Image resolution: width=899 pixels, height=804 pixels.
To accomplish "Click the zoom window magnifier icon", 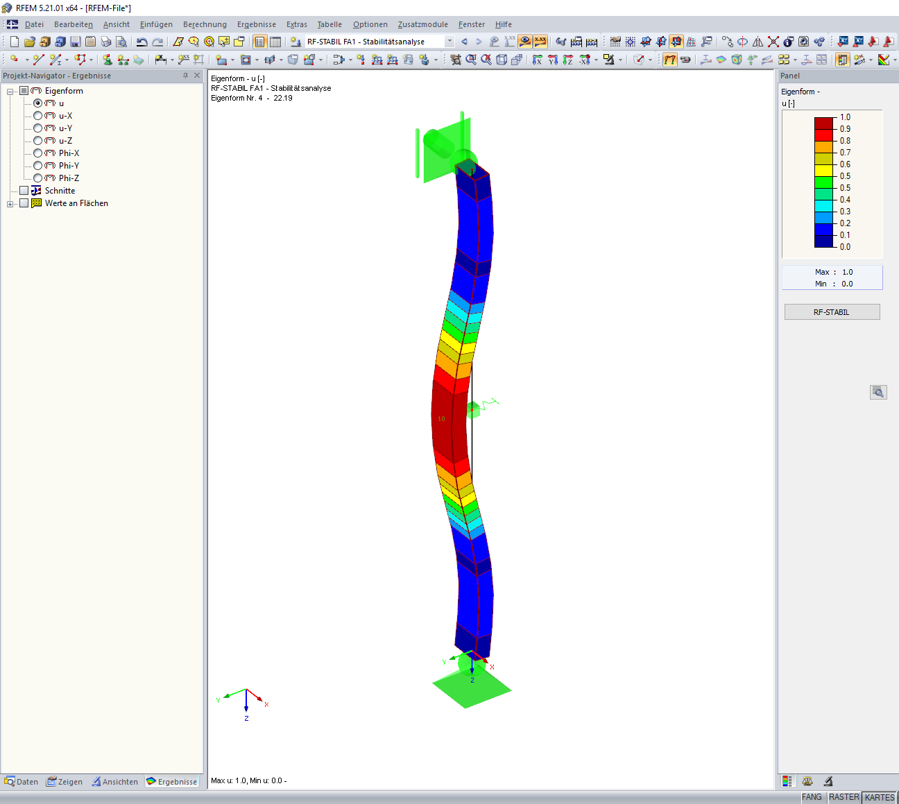I will point(471,60).
